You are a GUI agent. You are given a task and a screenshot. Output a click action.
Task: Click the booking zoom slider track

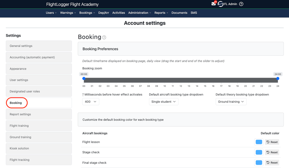181,80
